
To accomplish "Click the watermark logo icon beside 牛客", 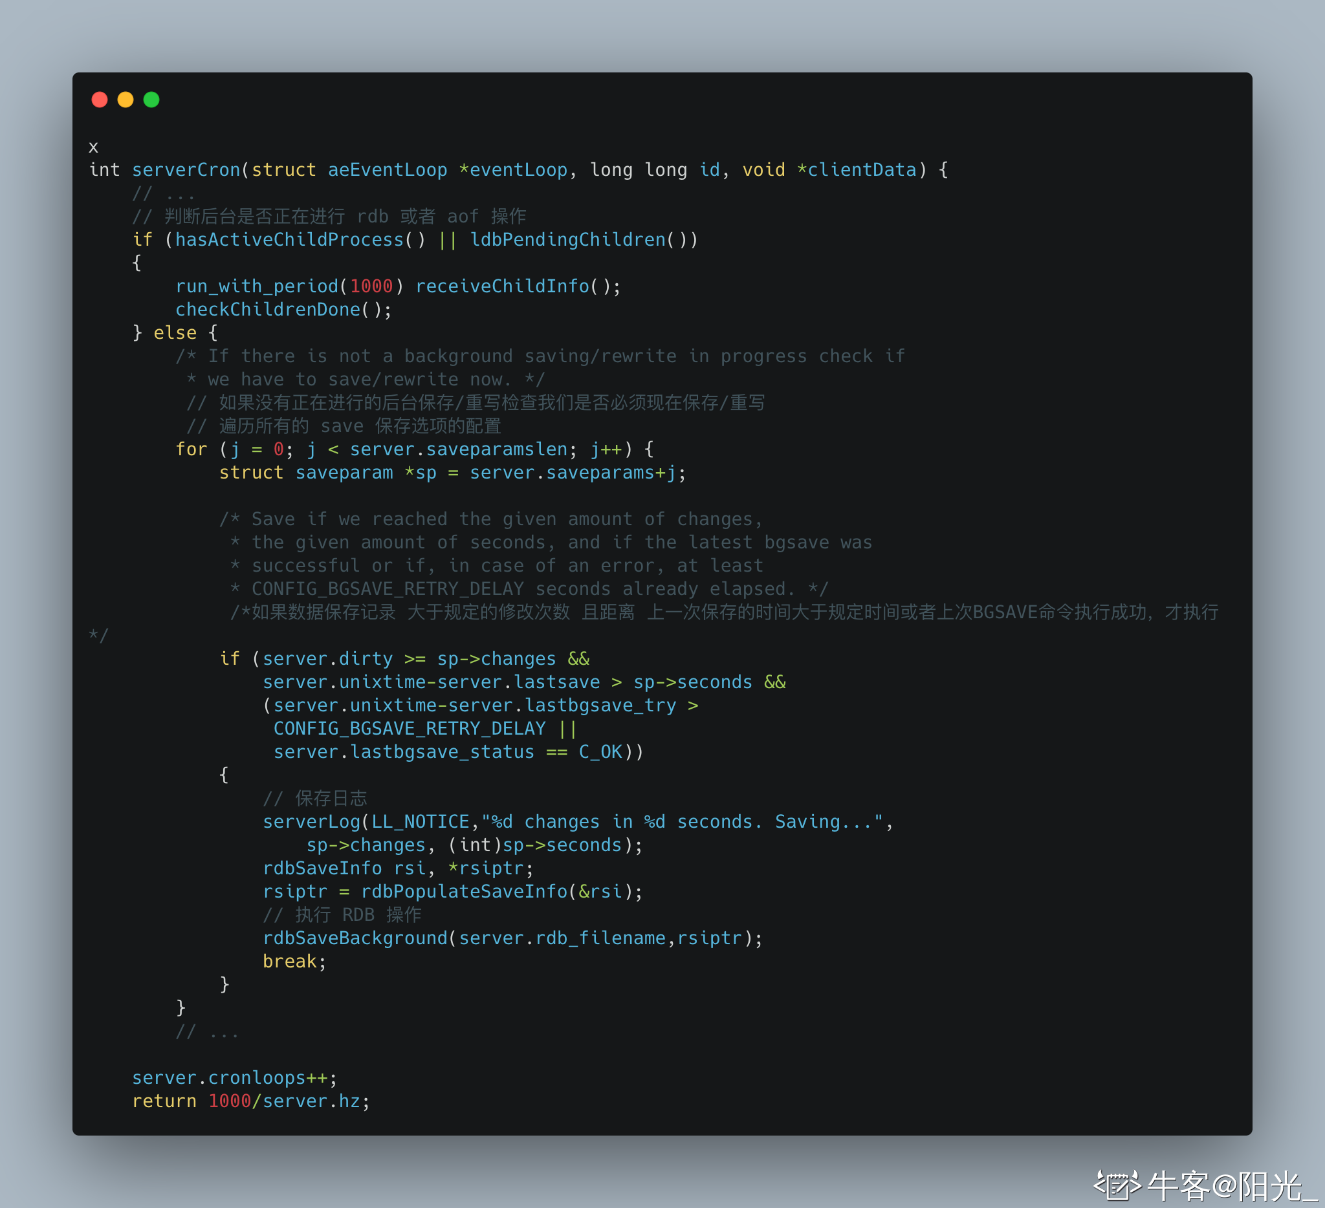I will click(1117, 1185).
